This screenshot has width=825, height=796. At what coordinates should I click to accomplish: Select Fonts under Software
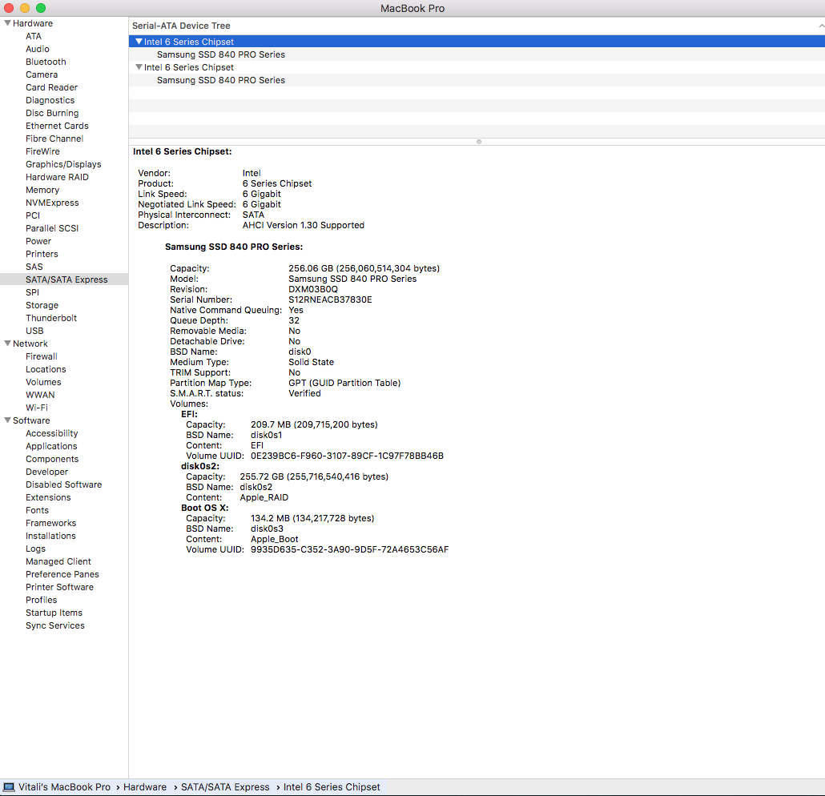click(x=37, y=510)
